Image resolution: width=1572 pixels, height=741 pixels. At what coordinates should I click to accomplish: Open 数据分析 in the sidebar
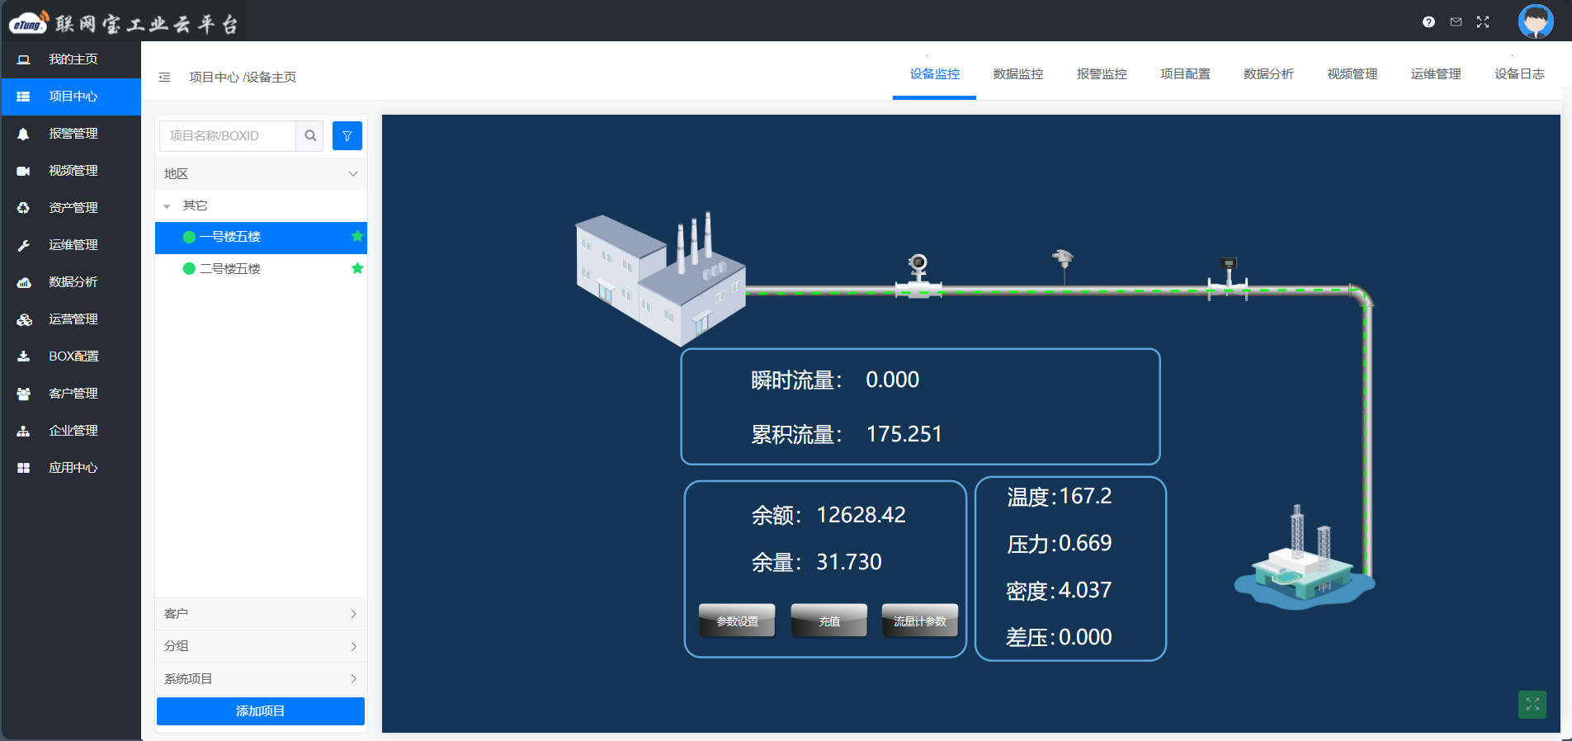tap(71, 282)
